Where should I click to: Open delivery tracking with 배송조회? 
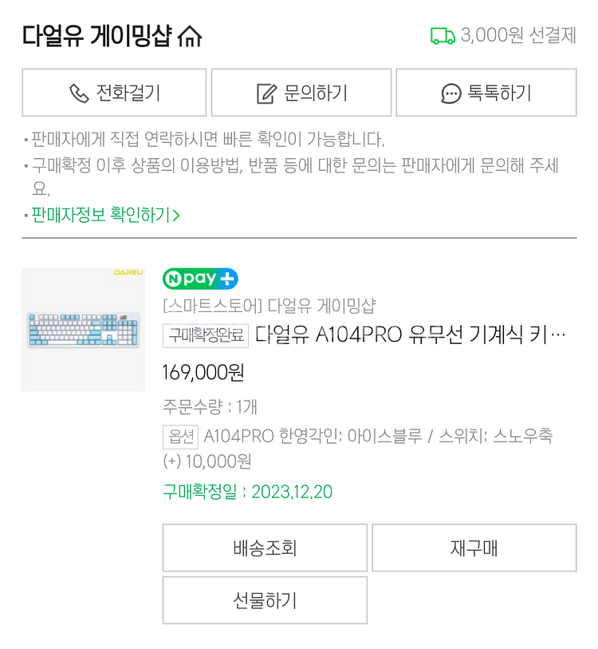[264, 548]
